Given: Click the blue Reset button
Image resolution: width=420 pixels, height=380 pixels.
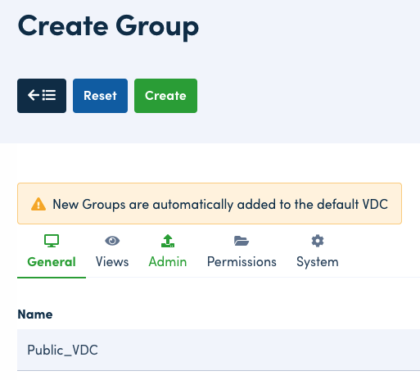Looking at the screenshot, I should click(x=100, y=96).
